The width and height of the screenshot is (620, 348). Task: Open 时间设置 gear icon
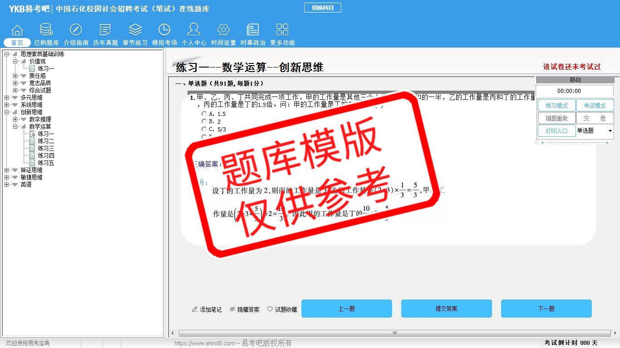pos(223,30)
